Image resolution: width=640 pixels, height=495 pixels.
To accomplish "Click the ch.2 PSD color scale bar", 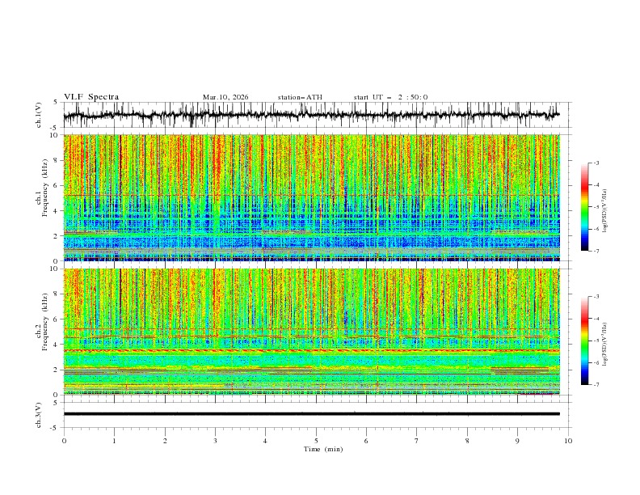I will tap(585, 341).
